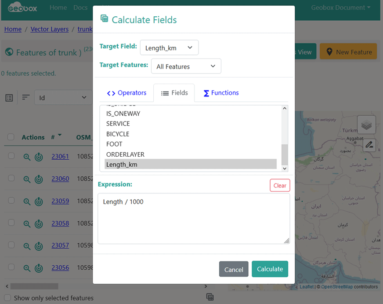Click the sort icon next to Id dropdown

coord(26,98)
